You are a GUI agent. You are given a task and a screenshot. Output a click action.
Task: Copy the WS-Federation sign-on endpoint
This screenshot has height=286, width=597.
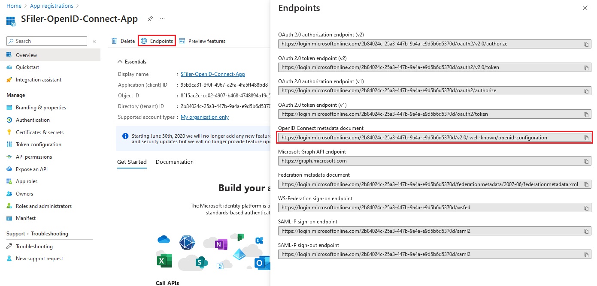click(586, 208)
